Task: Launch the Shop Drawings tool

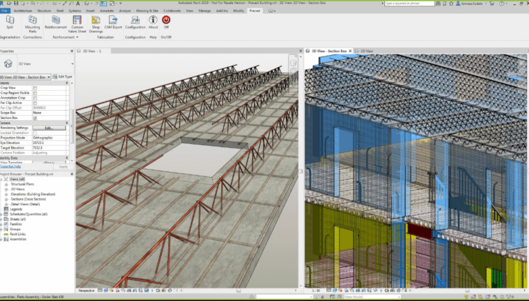Action: click(x=96, y=24)
